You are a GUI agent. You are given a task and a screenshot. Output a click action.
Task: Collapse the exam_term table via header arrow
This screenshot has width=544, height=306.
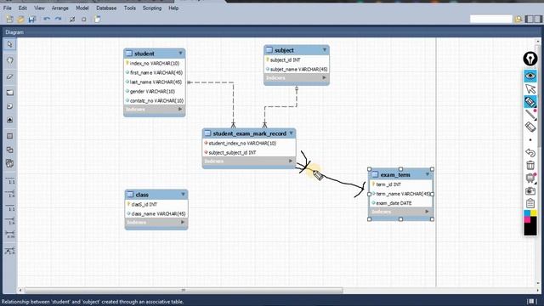[428, 174]
